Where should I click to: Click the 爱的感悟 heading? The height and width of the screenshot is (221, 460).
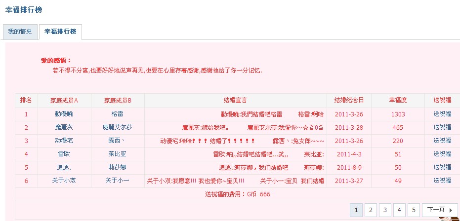[x=56, y=61]
